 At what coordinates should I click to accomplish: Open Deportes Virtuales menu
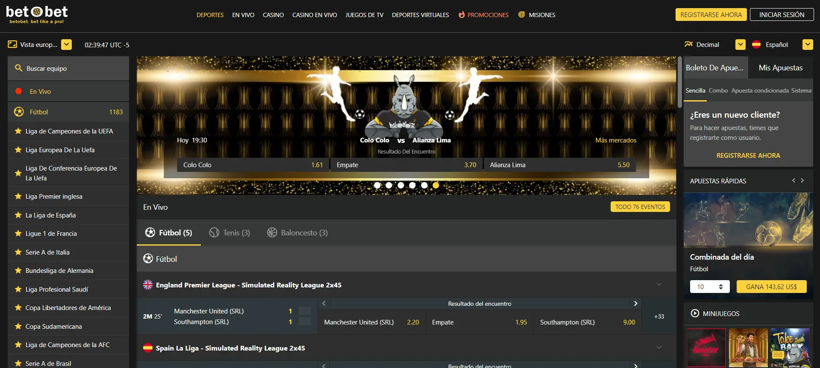[420, 14]
